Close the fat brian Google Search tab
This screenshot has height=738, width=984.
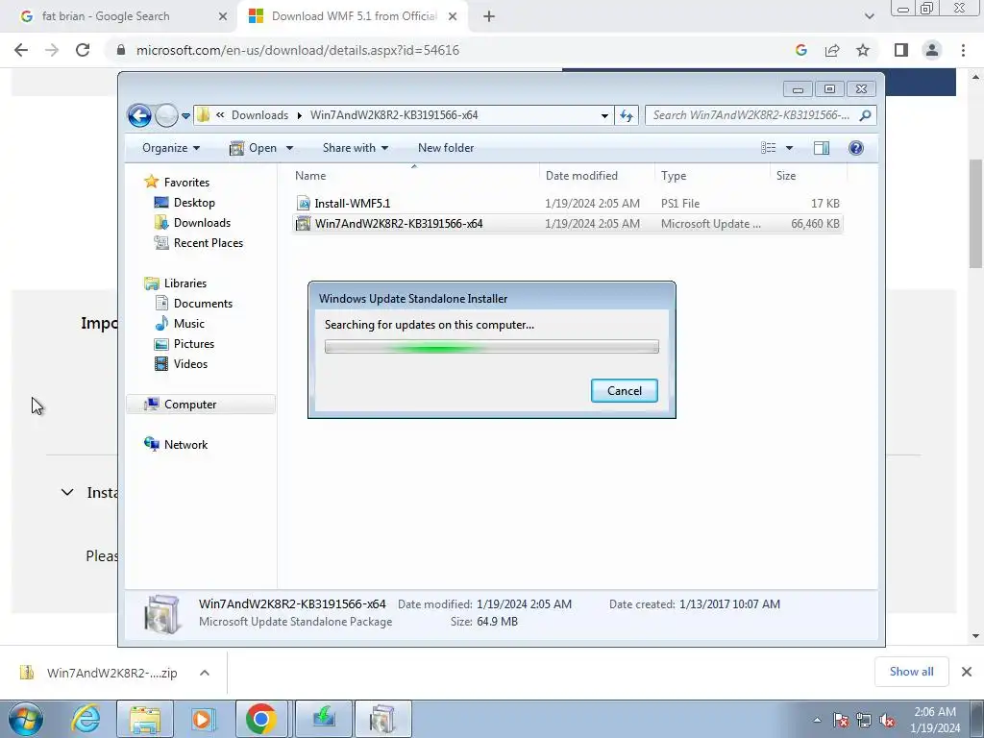222,16
